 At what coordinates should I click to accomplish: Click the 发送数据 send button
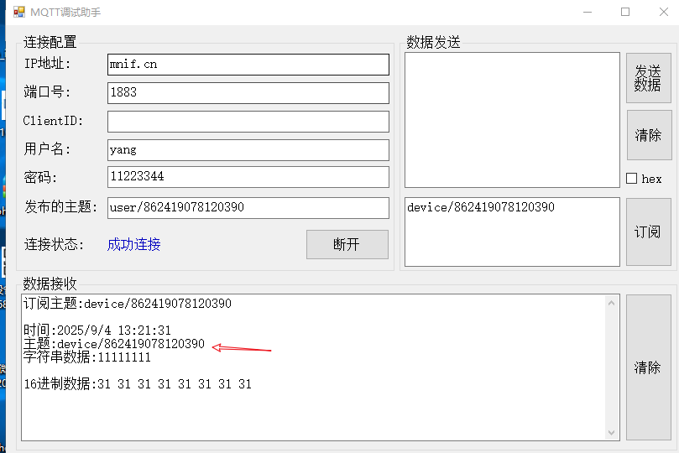(648, 78)
